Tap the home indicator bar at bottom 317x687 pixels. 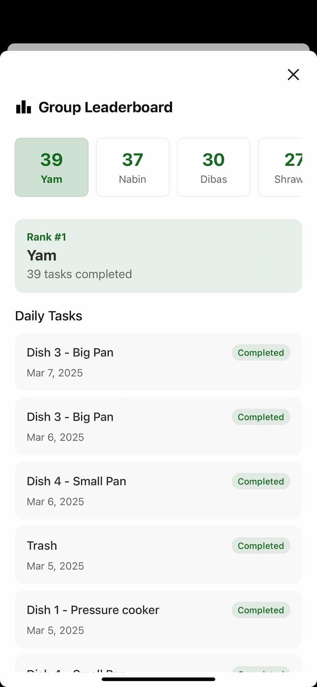[x=158, y=679]
